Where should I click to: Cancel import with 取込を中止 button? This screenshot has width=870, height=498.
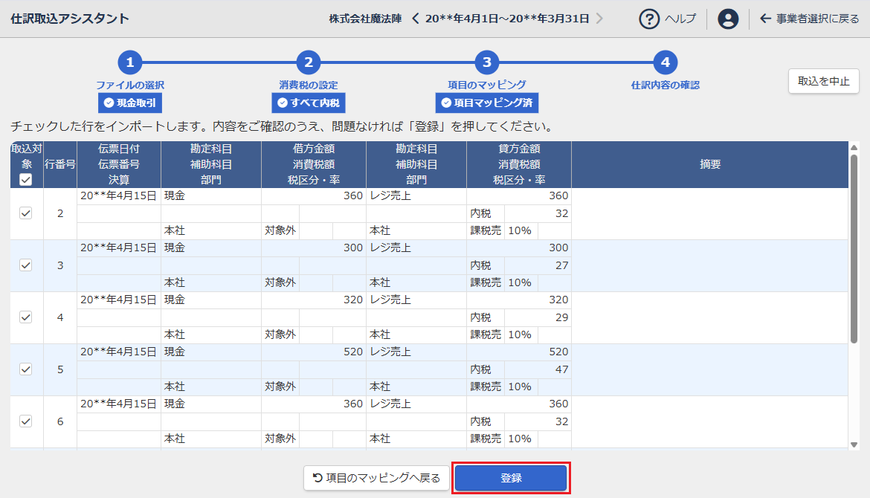pos(823,82)
